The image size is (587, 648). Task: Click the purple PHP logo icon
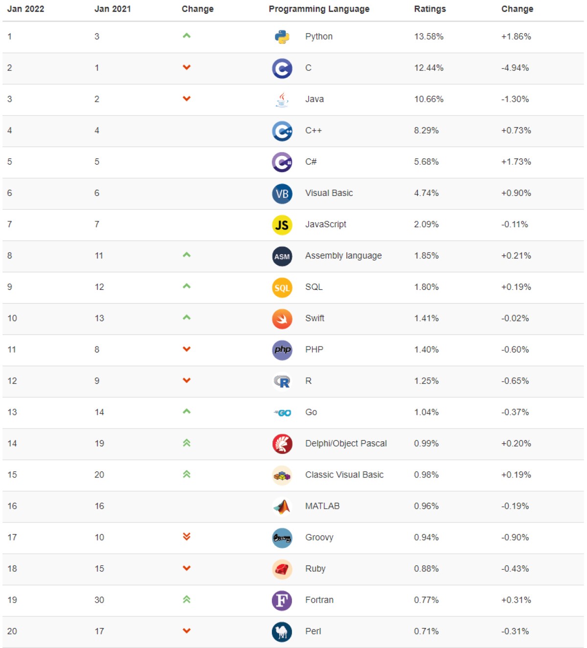[x=282, y=350]
